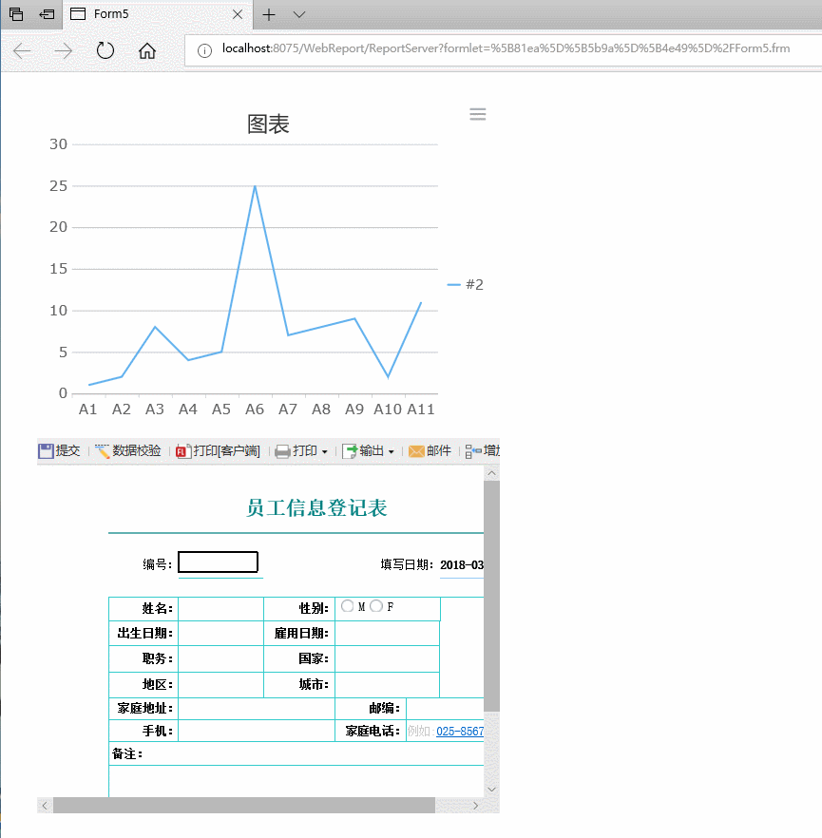Close the Form5 tab

[238, 14]
